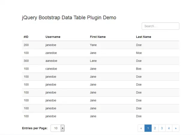Go to pagination page 2

click(x=155, y=128)
